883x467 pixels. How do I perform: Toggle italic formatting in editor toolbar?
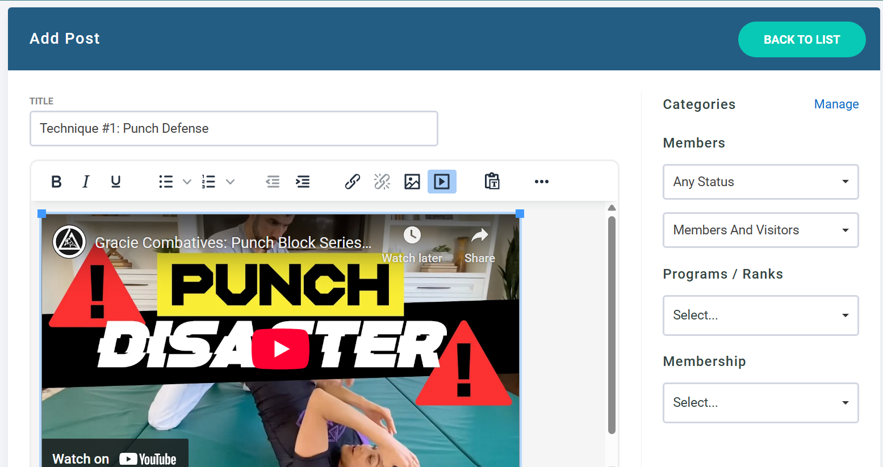coord(86,182)
